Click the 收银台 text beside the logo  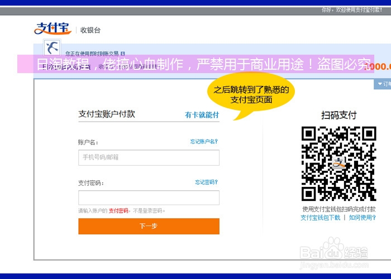[x=90, y=30]
